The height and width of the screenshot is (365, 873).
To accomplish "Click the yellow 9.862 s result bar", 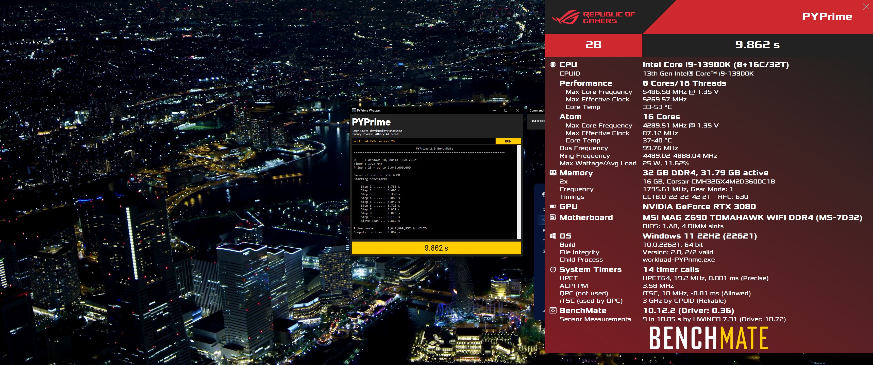I will (436, 248).
